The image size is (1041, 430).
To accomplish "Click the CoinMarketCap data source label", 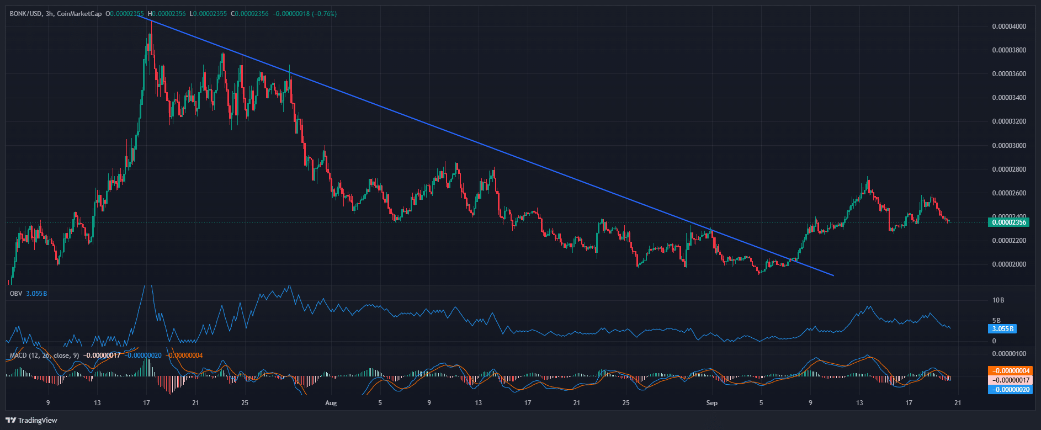I will click(79, 14).
